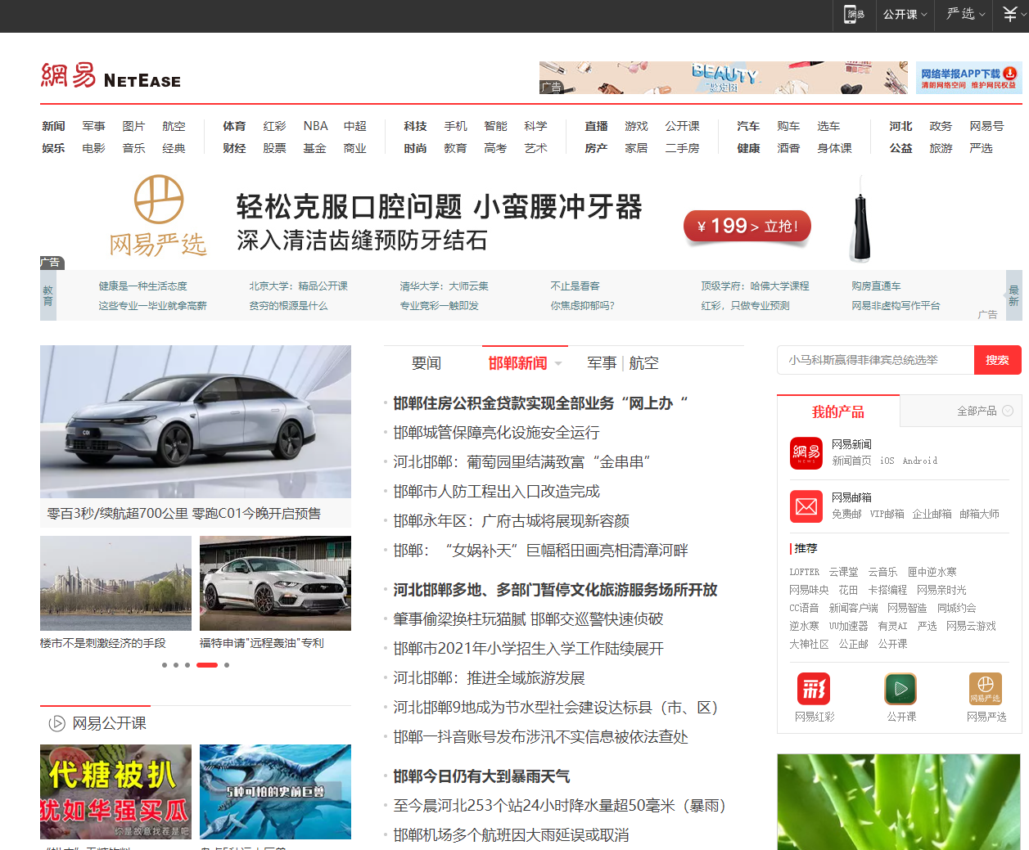Click the 网易严选 banner logo
The height and width of the screenshot is (850, 1029).
pyautogui.click(x=158, y=215)
